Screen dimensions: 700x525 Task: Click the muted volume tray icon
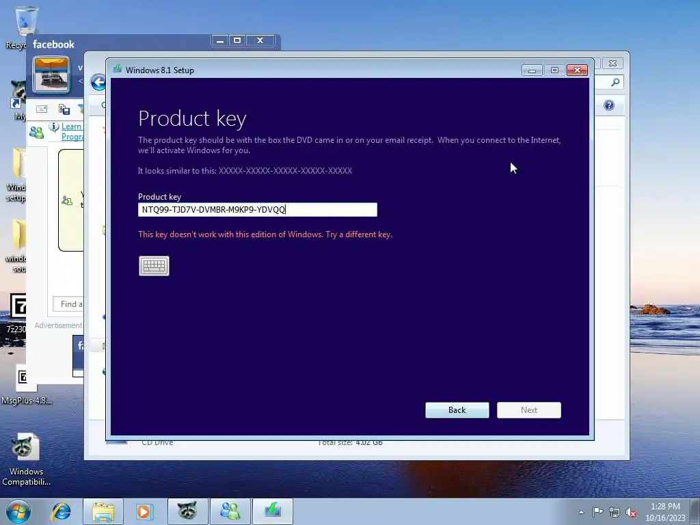click(631, 513)
